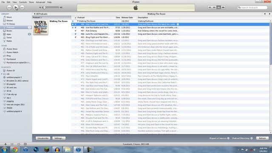Open Edit menu
This screenshot has height=153, width=272.
[8, 2]
